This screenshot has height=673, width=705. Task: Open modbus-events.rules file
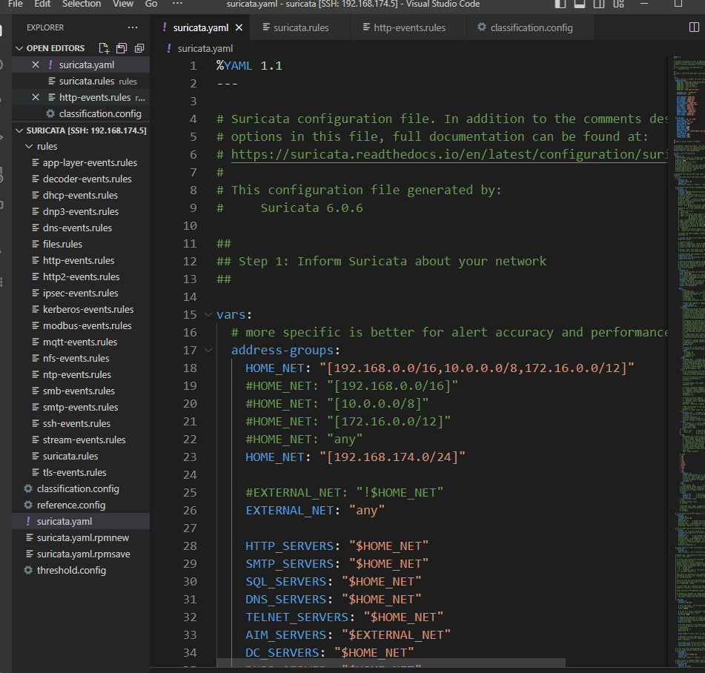[x=81, y=325]
